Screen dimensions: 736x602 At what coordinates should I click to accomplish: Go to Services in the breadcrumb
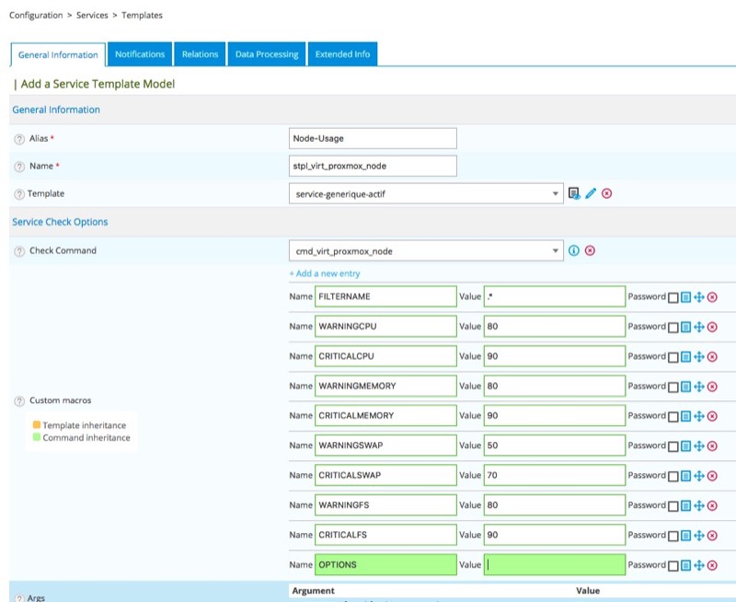click(92, 16)
